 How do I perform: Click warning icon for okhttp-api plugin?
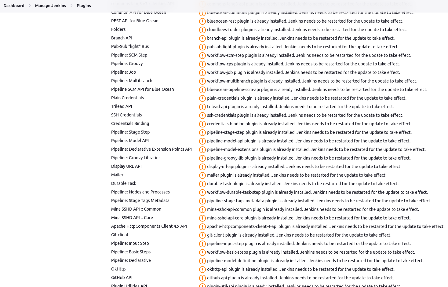coord(202,270)
